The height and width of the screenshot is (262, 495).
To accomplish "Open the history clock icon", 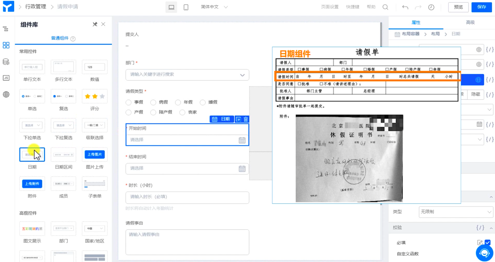I will (431, 7).
